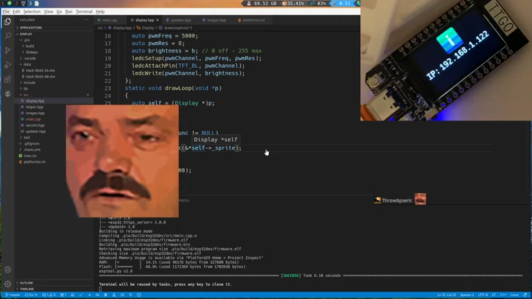Open the Edit menu
This screenshot has height=299, width=532.
[17, 12]
